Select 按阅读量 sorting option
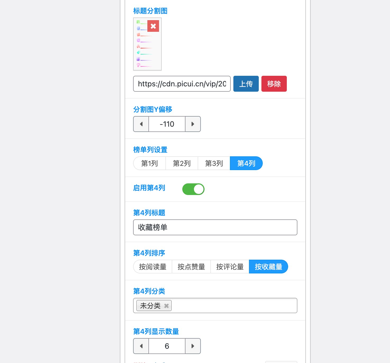 [152, 267]
